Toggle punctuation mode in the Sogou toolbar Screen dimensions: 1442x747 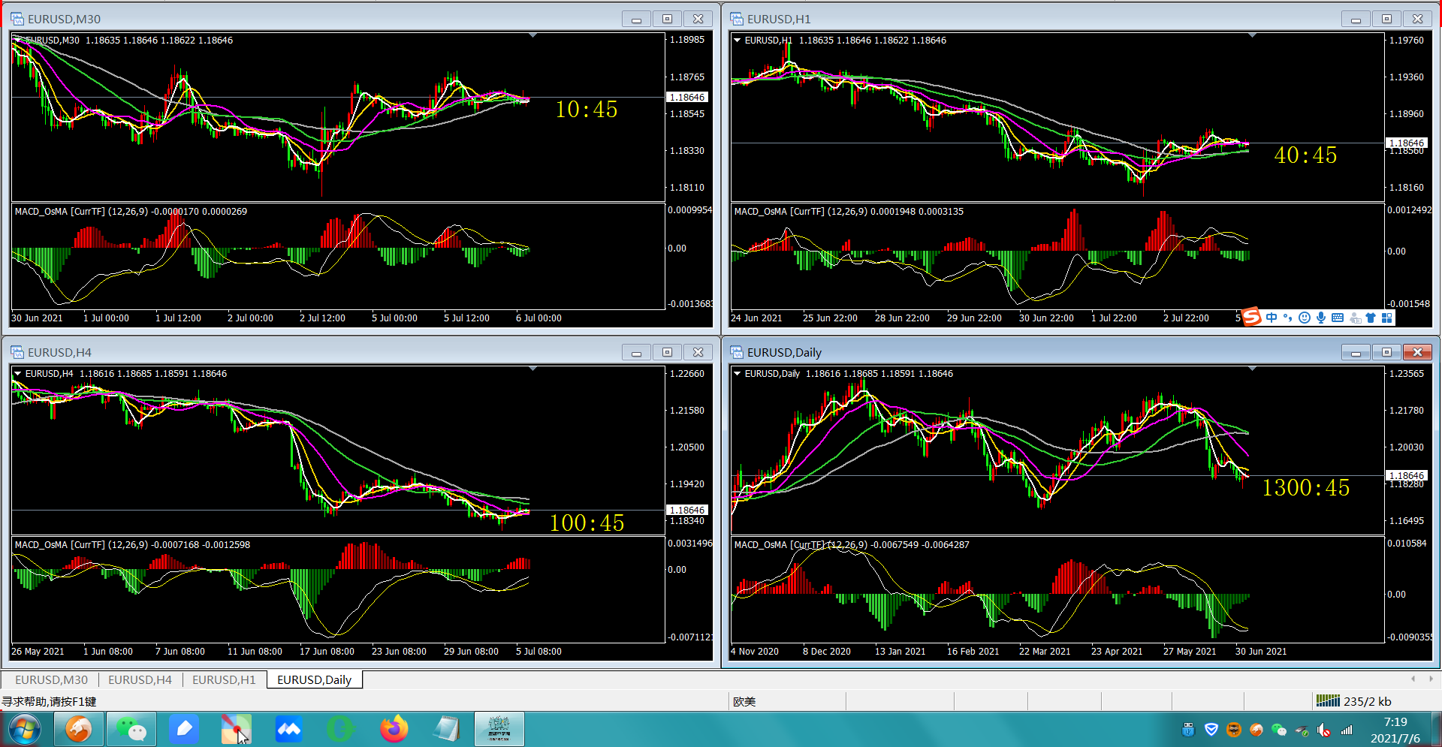[x=1287, y=318]
